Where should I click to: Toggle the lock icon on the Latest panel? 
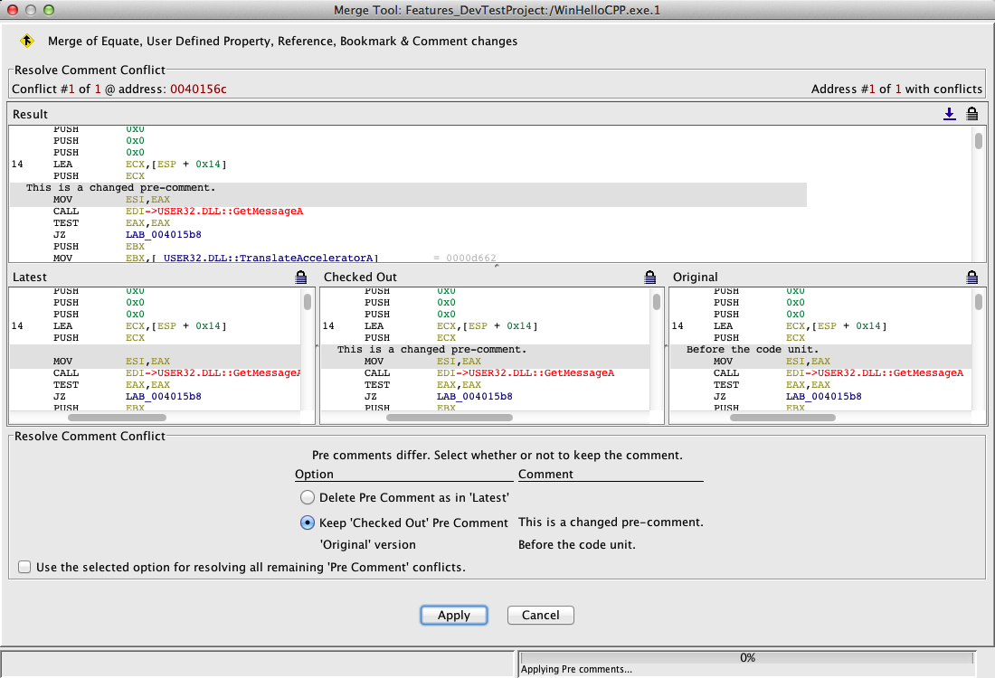(x=301, y=277)
